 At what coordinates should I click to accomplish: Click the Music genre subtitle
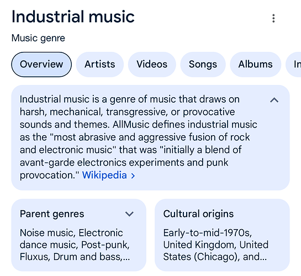pyautogui.click(x=39, y=38)
